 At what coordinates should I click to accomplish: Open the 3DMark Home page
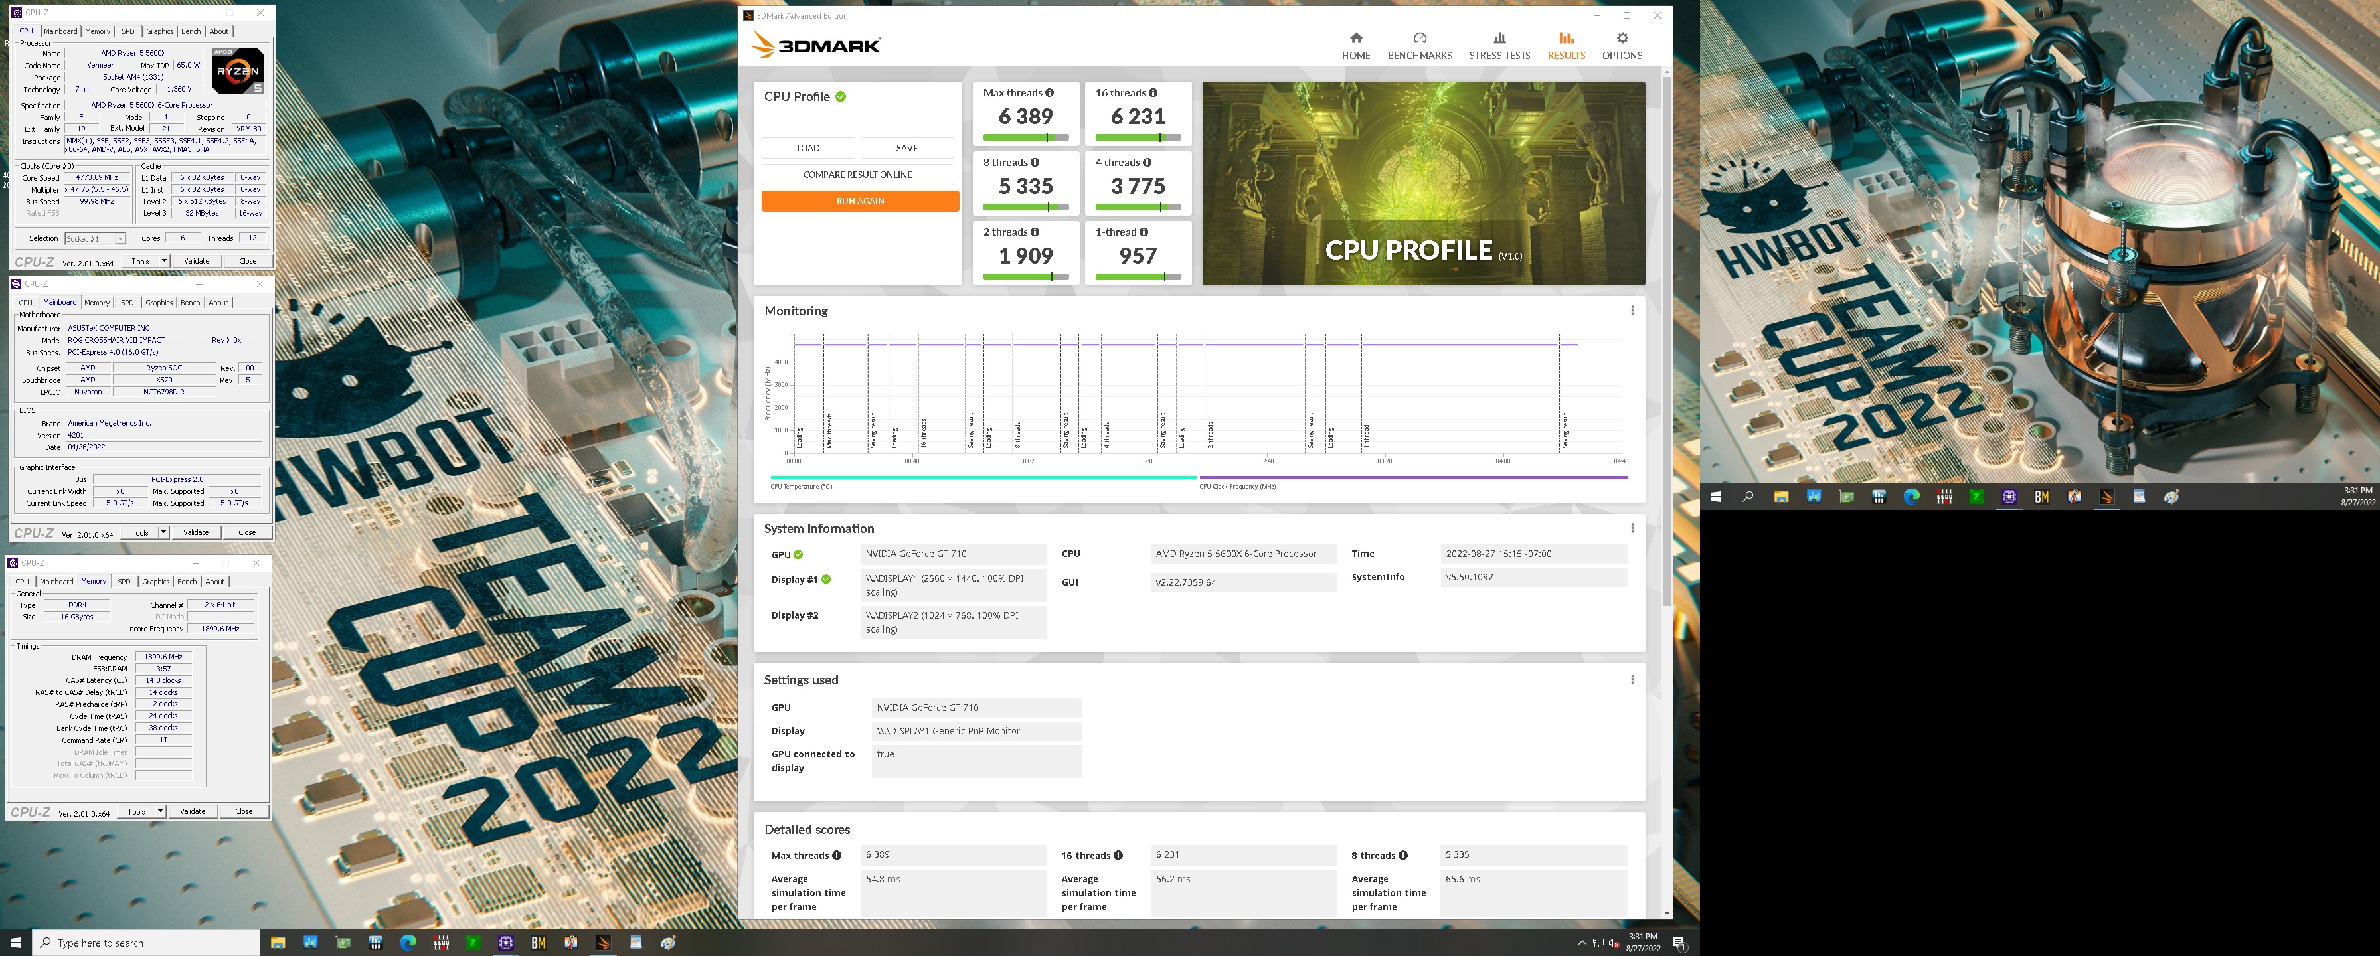tap(1355, 44)
